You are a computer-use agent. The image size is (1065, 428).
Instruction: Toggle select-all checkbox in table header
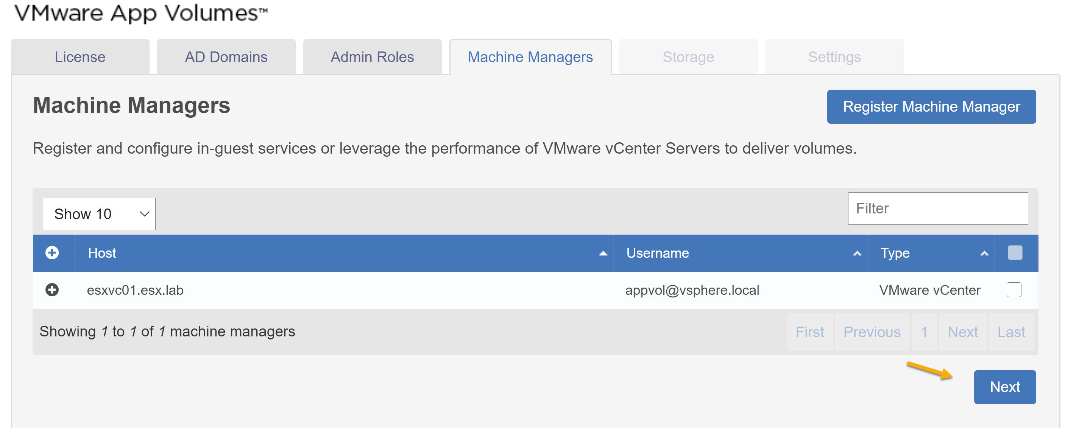point(1015,252)
